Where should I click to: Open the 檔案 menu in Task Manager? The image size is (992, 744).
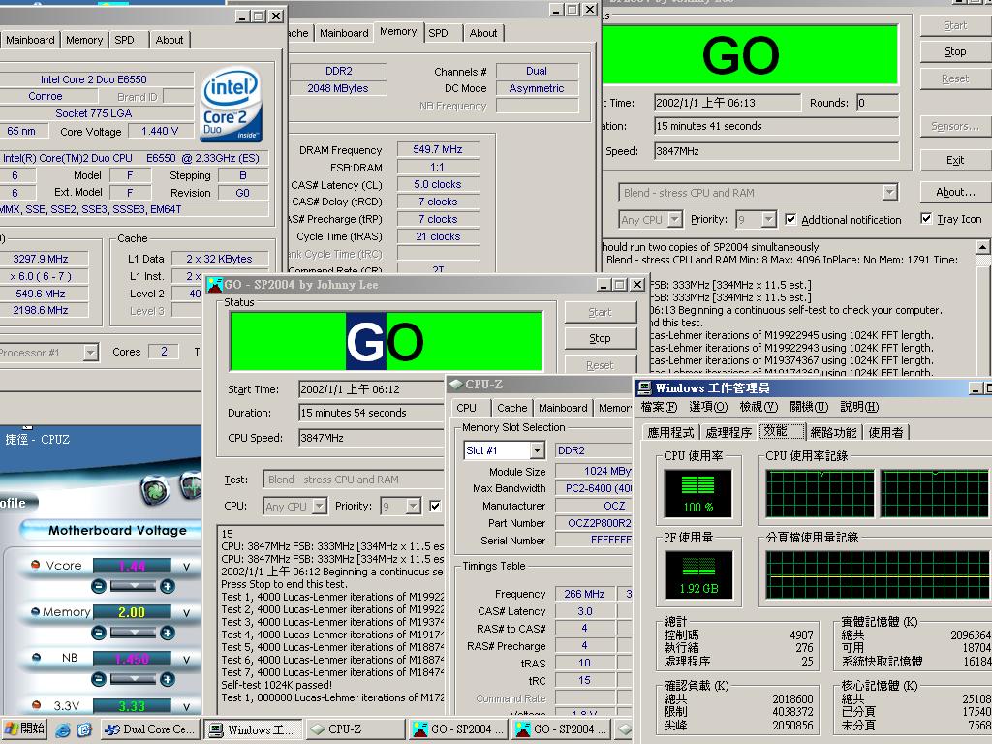coord(659,407)
